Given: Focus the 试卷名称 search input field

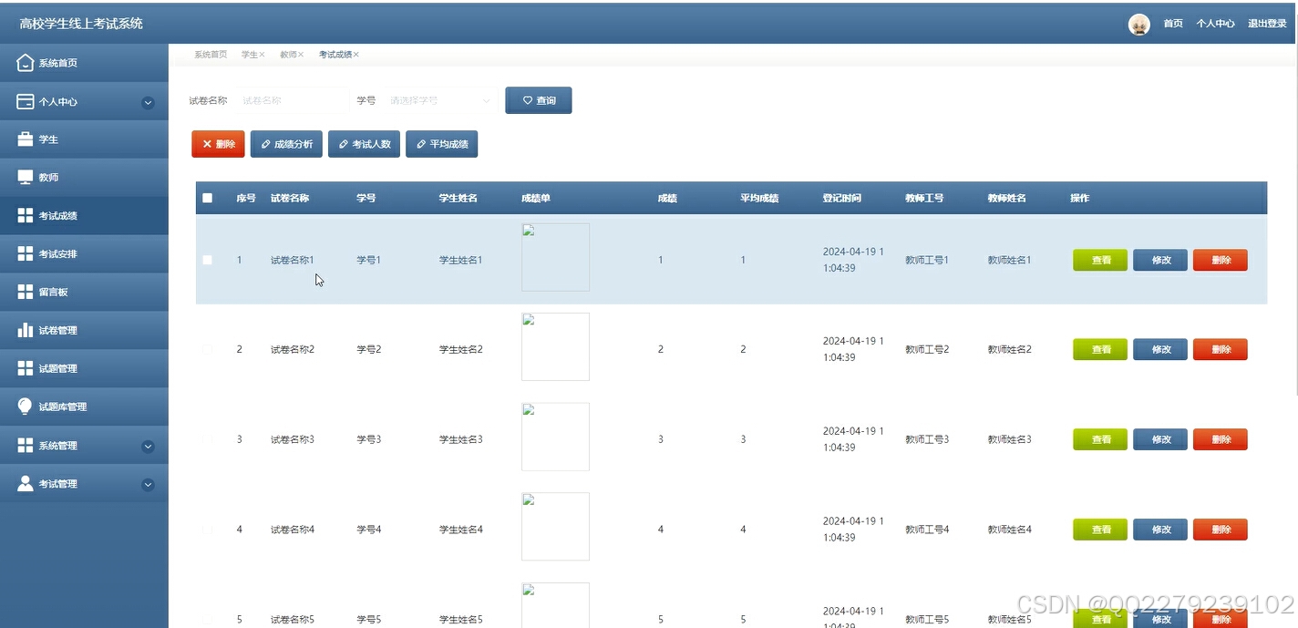Looking at the screenshot, I should point(291,100).
